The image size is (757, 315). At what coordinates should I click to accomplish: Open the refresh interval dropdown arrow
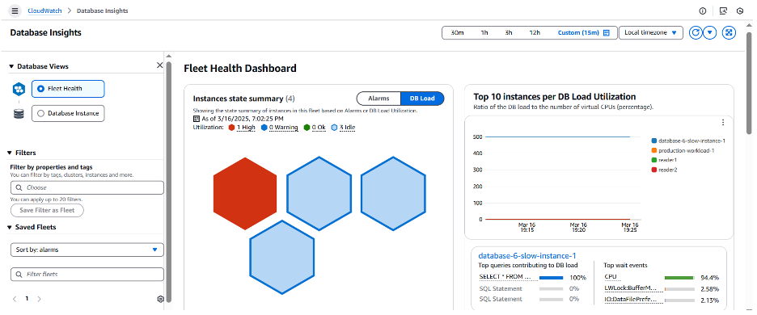click(709, 32)
